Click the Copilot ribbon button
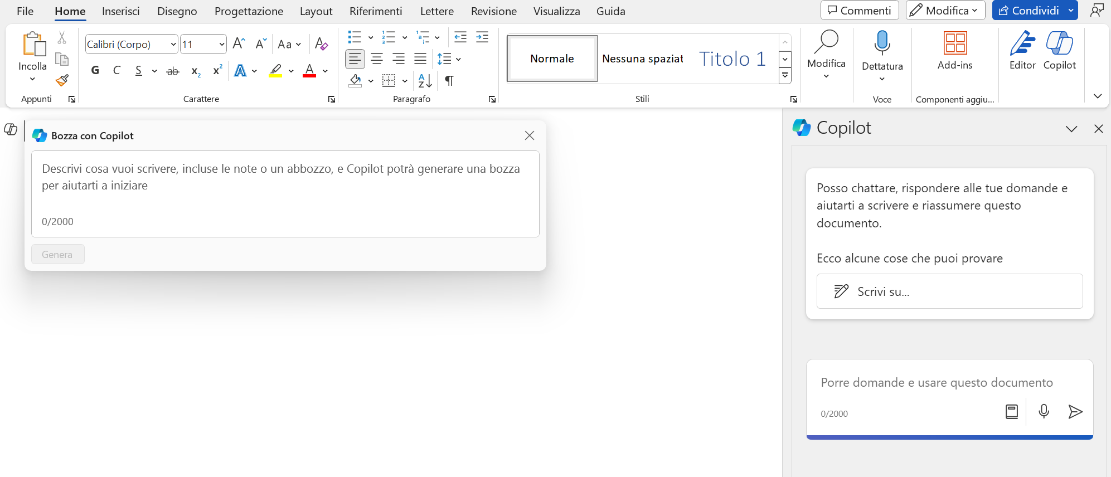 coord(1059,51)
